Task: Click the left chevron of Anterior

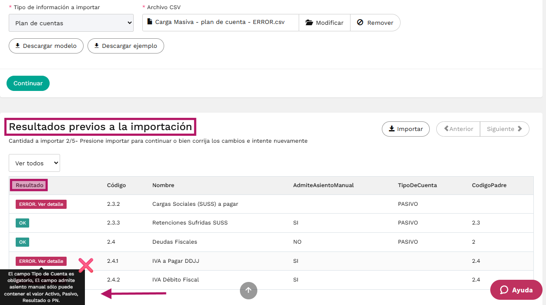Action: (x=446, y=129)
